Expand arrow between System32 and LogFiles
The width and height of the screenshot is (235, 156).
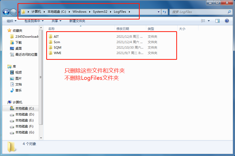111,12
